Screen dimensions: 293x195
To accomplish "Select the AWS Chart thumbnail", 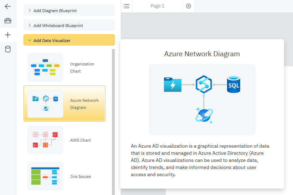I will 45,140.
